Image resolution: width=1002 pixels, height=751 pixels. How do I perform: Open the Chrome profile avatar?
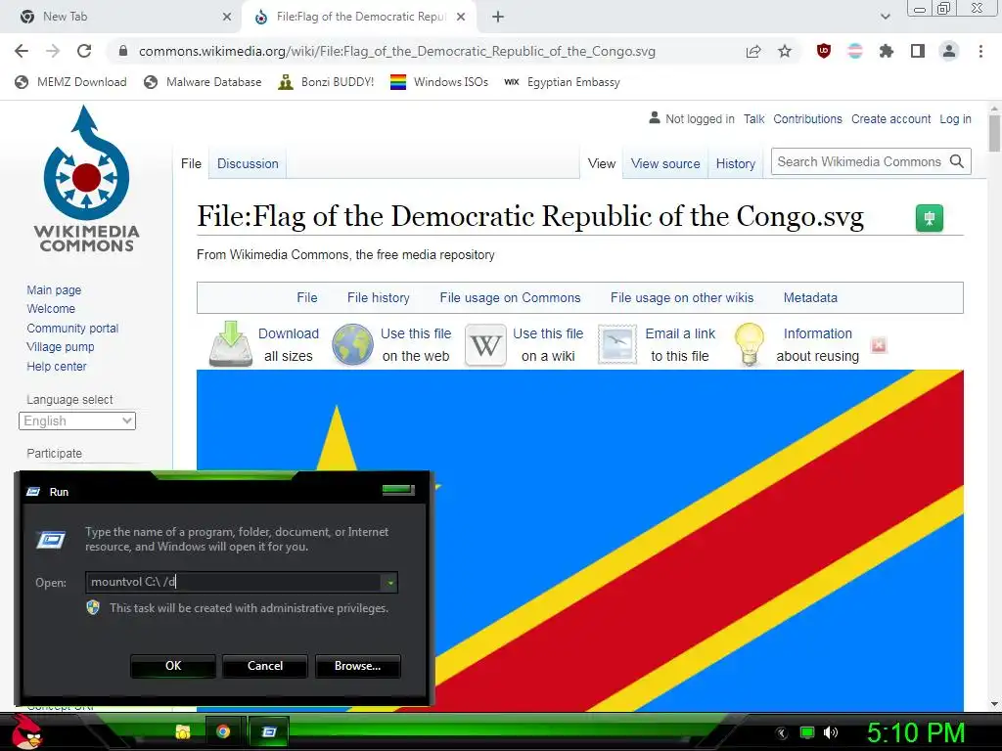(x=949, y=51)
